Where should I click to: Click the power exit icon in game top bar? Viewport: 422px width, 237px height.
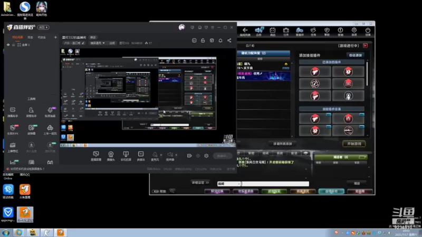[x=368, y=32]
